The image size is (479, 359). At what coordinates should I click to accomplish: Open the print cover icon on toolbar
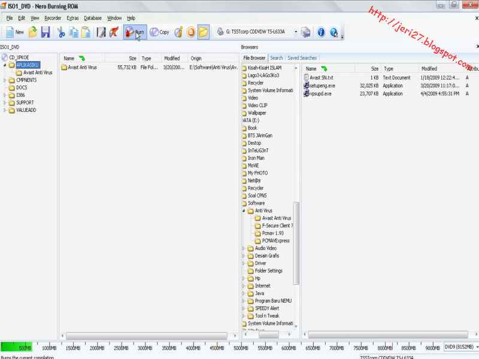[100, 32]
